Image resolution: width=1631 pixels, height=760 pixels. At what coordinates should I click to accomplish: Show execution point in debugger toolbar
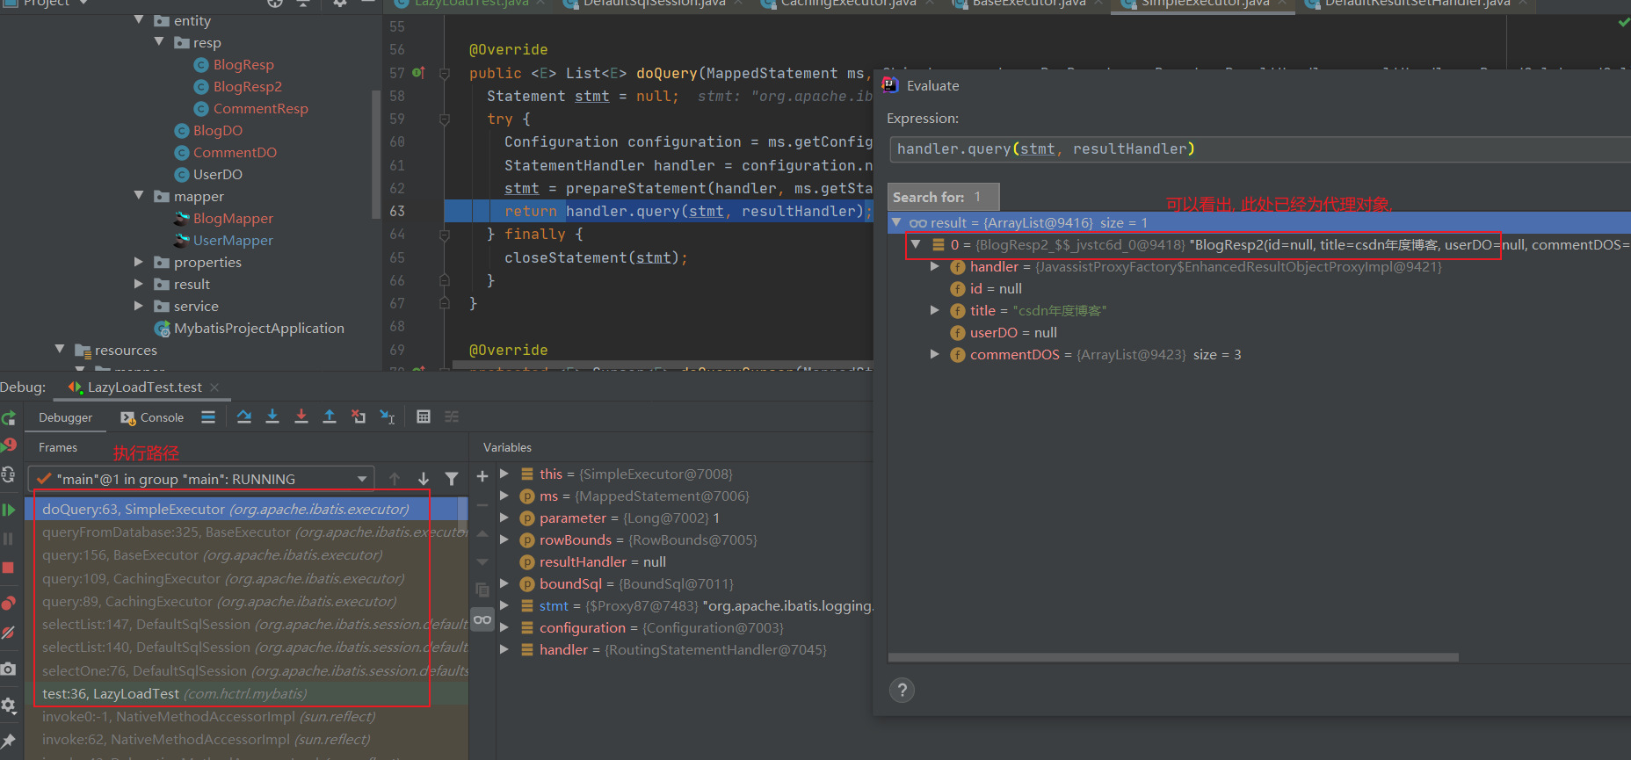click(208, 417)
